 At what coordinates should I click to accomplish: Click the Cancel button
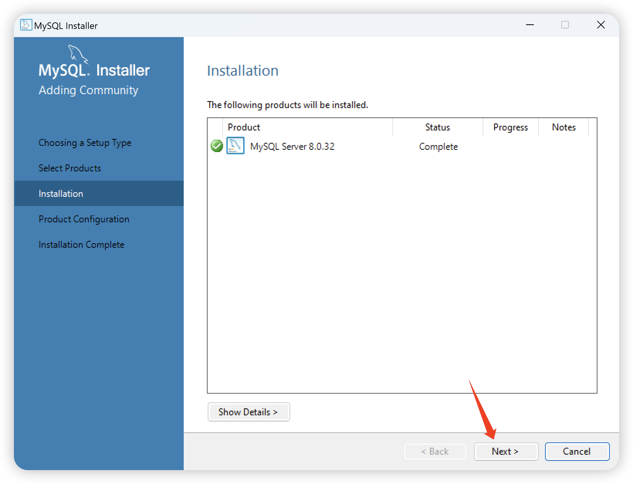pyautogui.click(x=577, y=451)
